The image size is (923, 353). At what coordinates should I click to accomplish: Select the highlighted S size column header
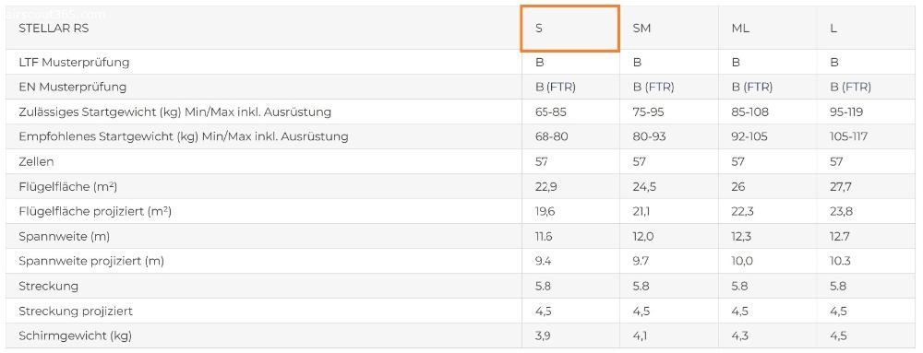(x=569, y=29)
